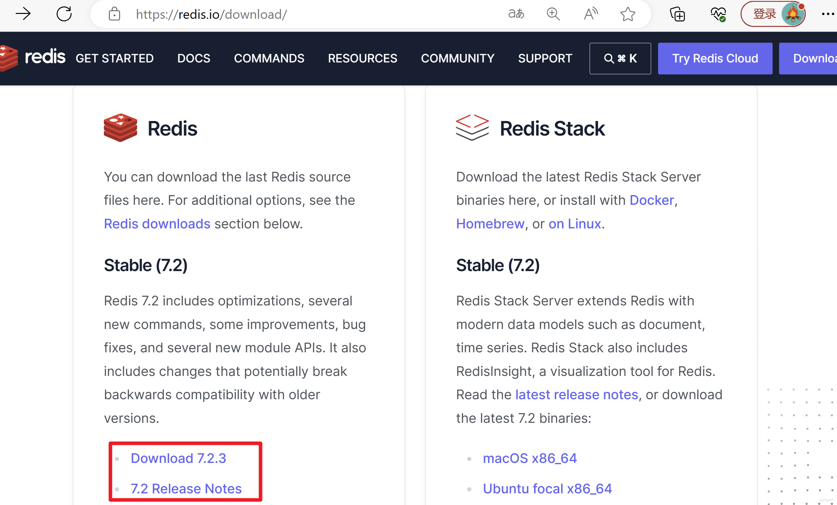Open the Docker install link
Image resolution: width=837 pixels, height=505 pixels.
[x=652, y=200]
